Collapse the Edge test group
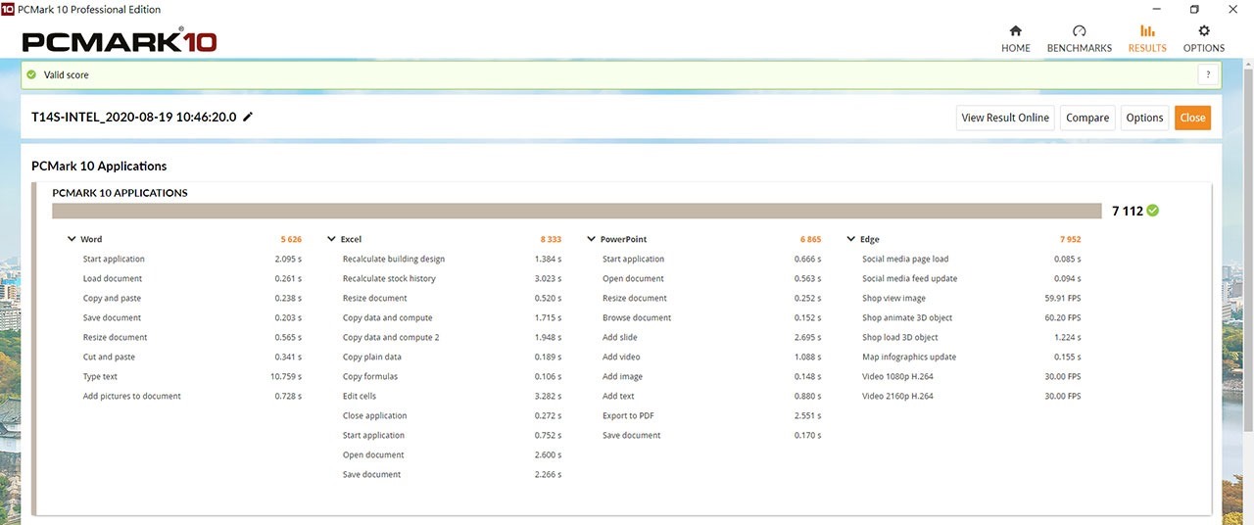Image resolution: width=1254 pixels, height=525 pixels. pos(850,239)
